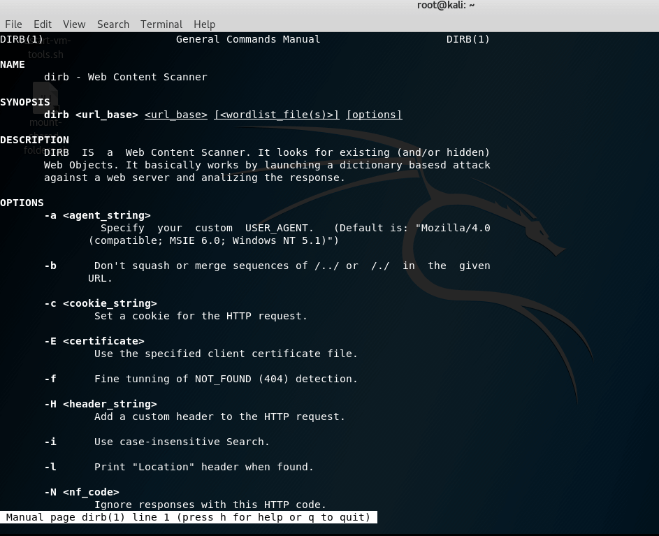The image size is (659, 536).
Task: Click the SYNOPSIS section heading
Action: 25,102
